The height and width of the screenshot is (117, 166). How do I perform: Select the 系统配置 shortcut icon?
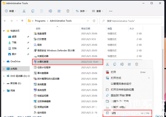[x=35, y=84]
